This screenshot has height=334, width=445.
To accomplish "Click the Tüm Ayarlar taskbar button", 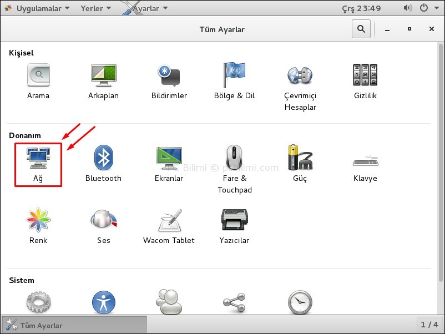I will [74, 325].
